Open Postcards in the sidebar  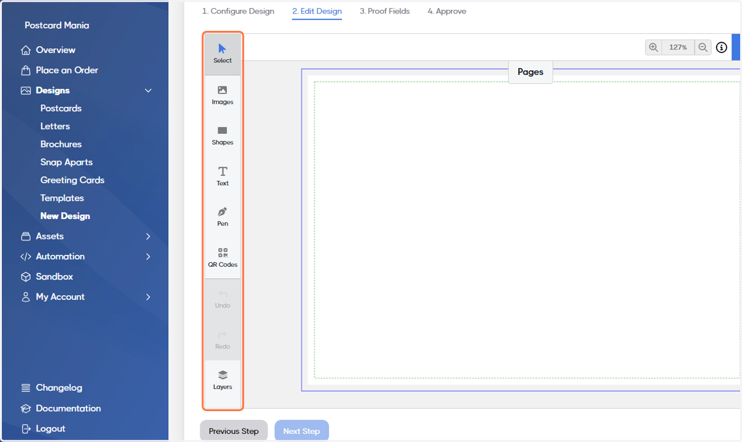61,108
